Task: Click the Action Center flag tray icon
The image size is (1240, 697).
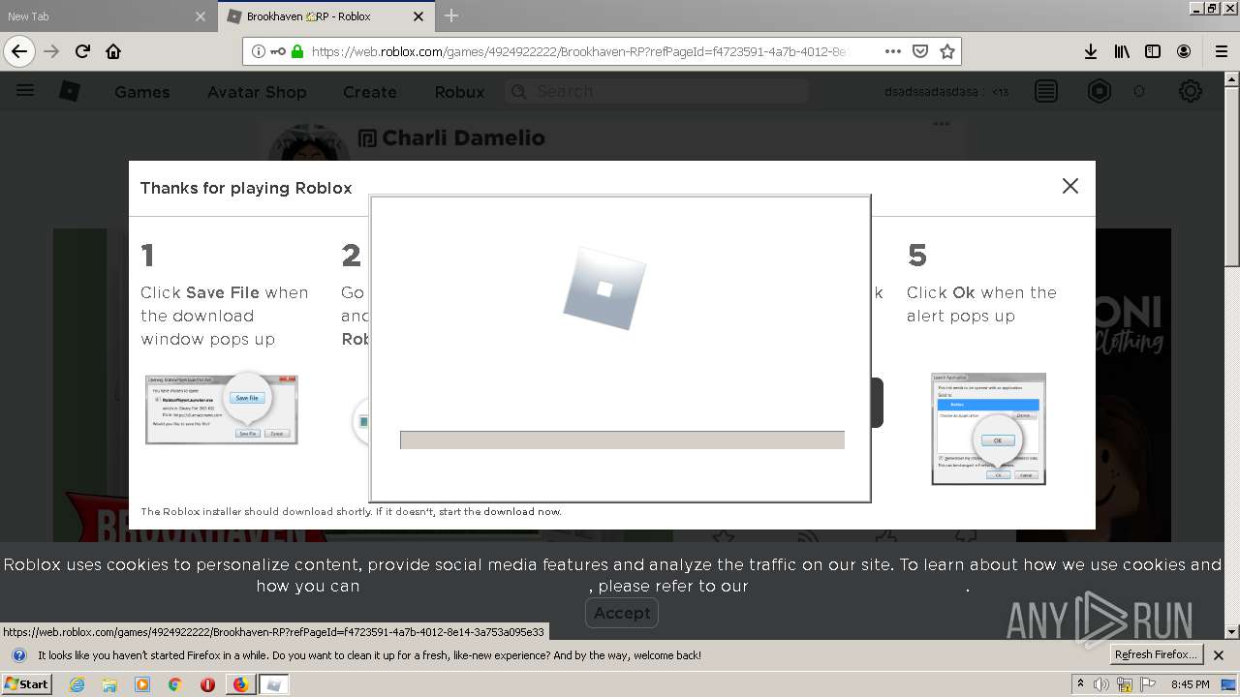Action: click(x=1146, y=684)
